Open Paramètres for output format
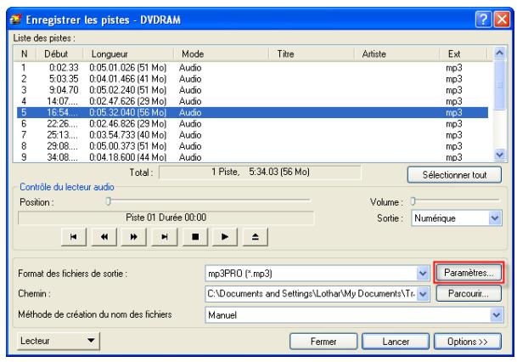This screenshot has height=362, width=517. coord(469,273)
